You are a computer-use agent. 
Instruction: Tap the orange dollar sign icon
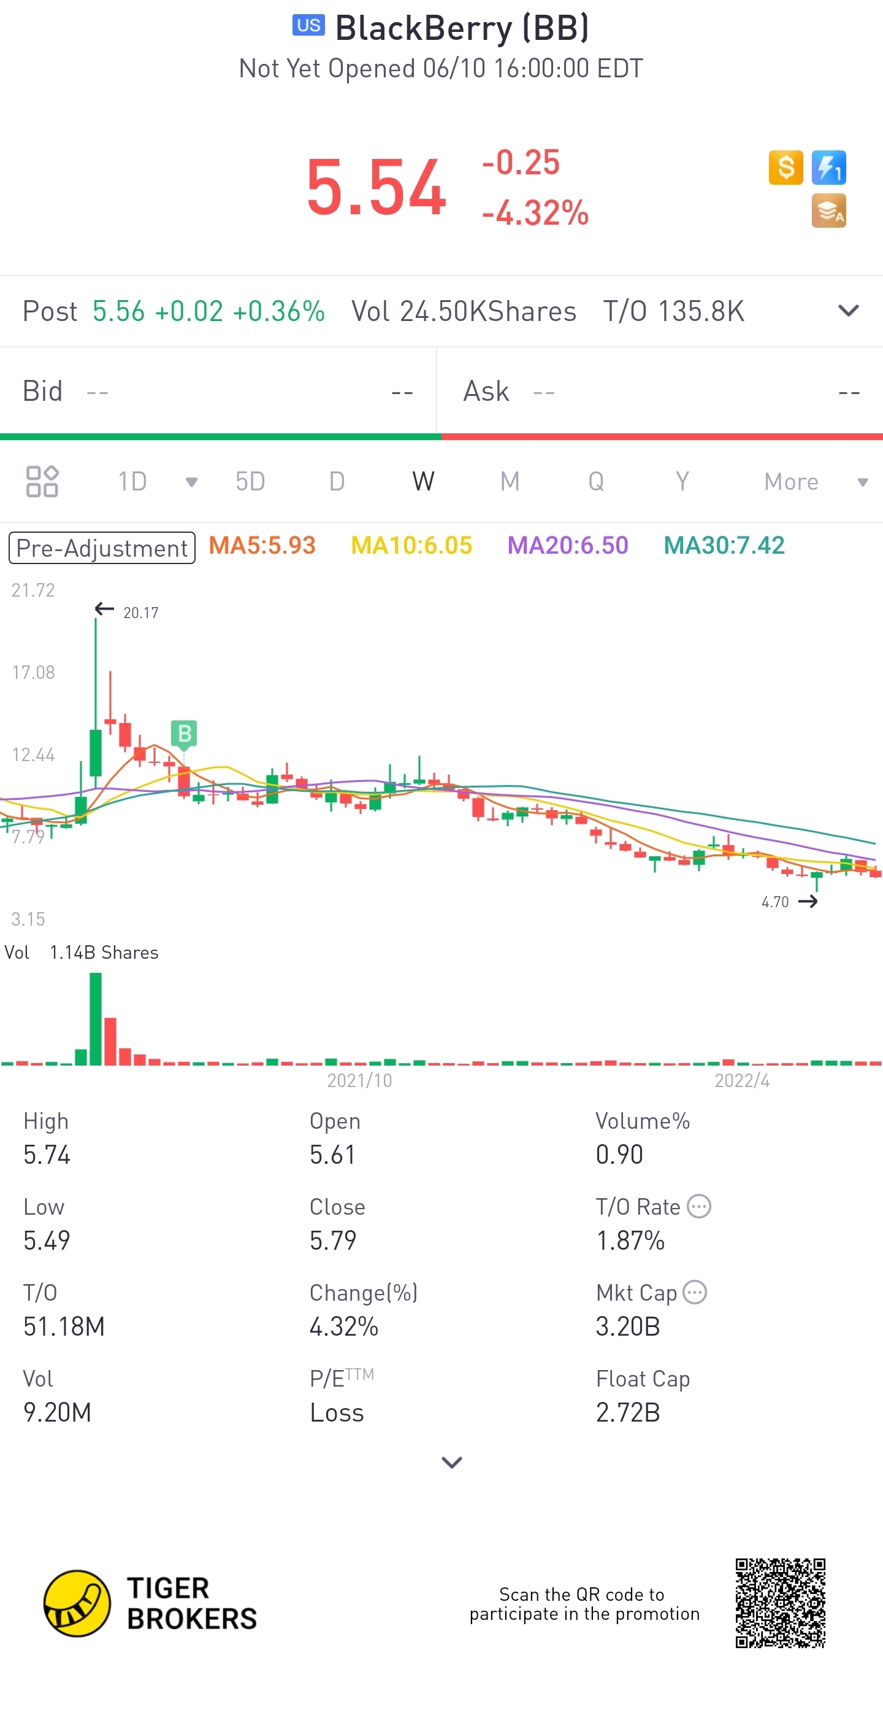786,167
